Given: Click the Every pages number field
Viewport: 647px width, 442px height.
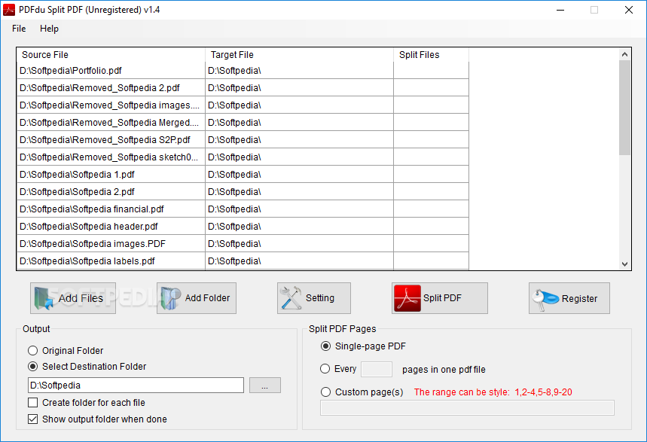Looking at the screenshot, I should point(377,370).
